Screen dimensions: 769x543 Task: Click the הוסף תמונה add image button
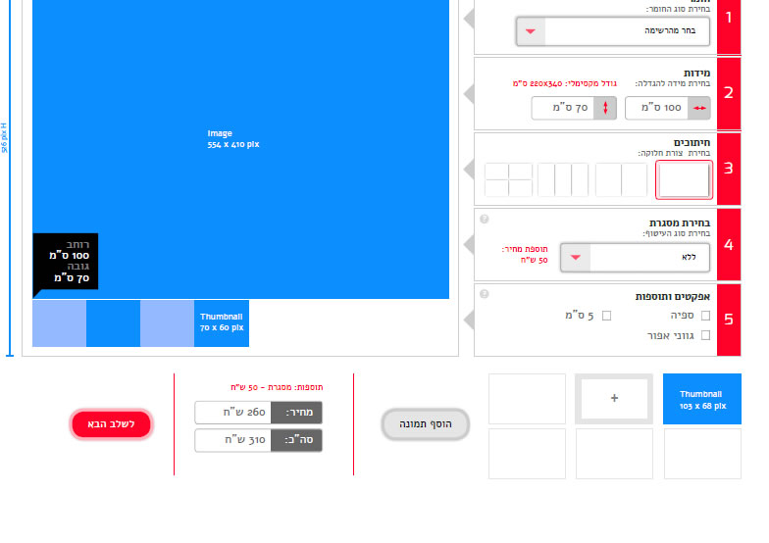pos(426,424)
